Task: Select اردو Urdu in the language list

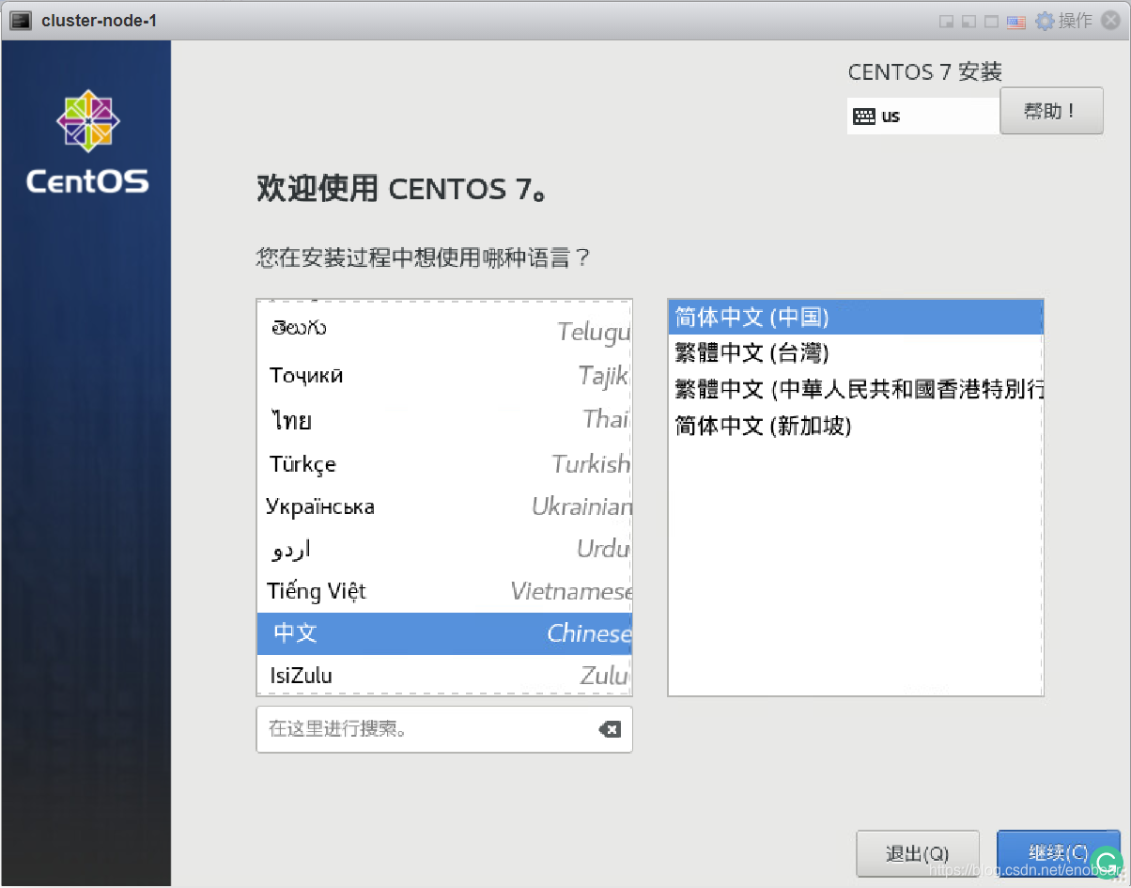Action: pyautogui.click(x=444, y=549)
